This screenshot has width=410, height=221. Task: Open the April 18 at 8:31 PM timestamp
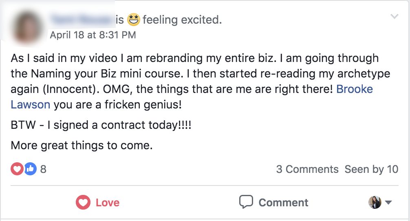pos(93,35)
